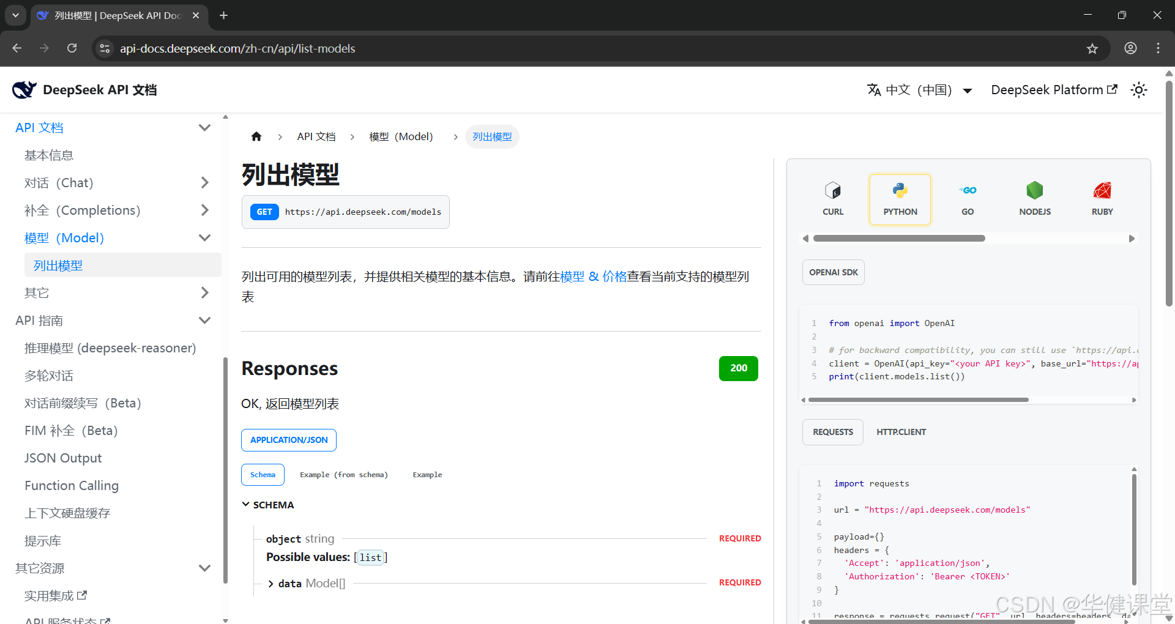Open Chrome three-dot menu

[1158, 48]
